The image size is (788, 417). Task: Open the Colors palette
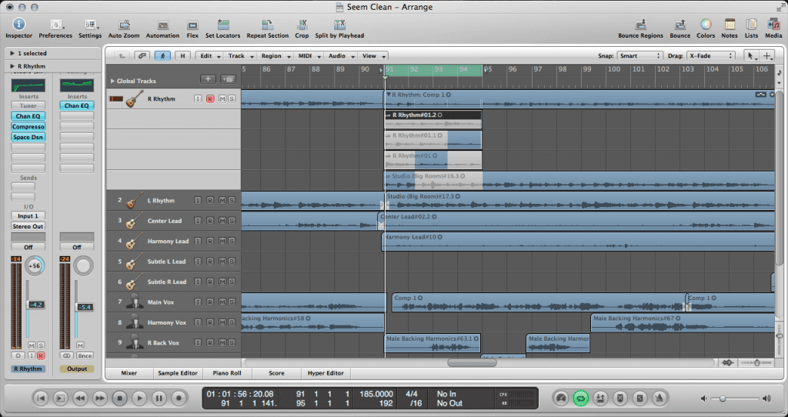tap(705, 25)
